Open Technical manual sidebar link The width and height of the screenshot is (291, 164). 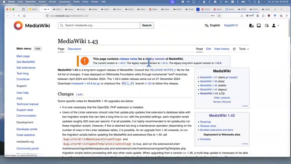coord(27,104)
